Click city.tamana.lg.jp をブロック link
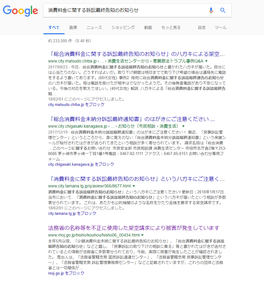Viewport: 264px width, 282px height. pyautogui.click(x=72, y=213)
